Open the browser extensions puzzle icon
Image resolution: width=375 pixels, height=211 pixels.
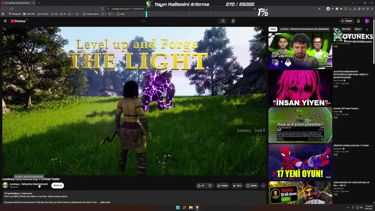click(x=346, y=9)
